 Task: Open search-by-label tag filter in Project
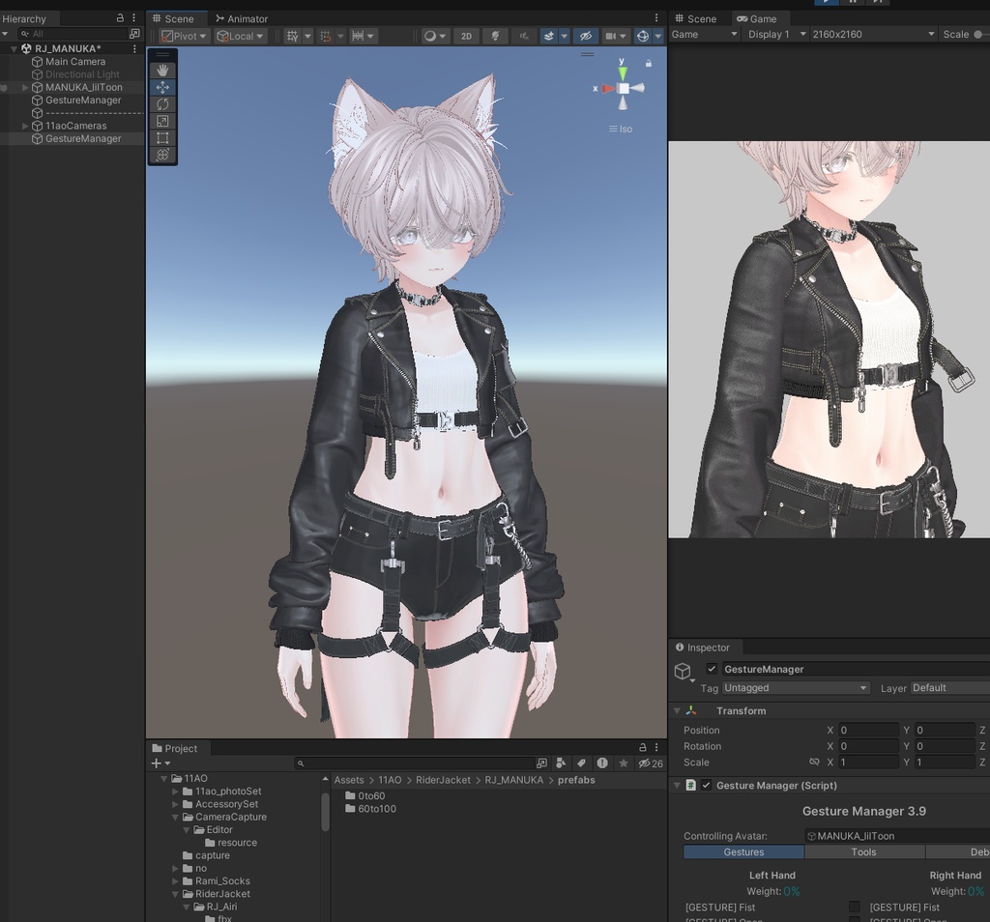coord(581,763)
